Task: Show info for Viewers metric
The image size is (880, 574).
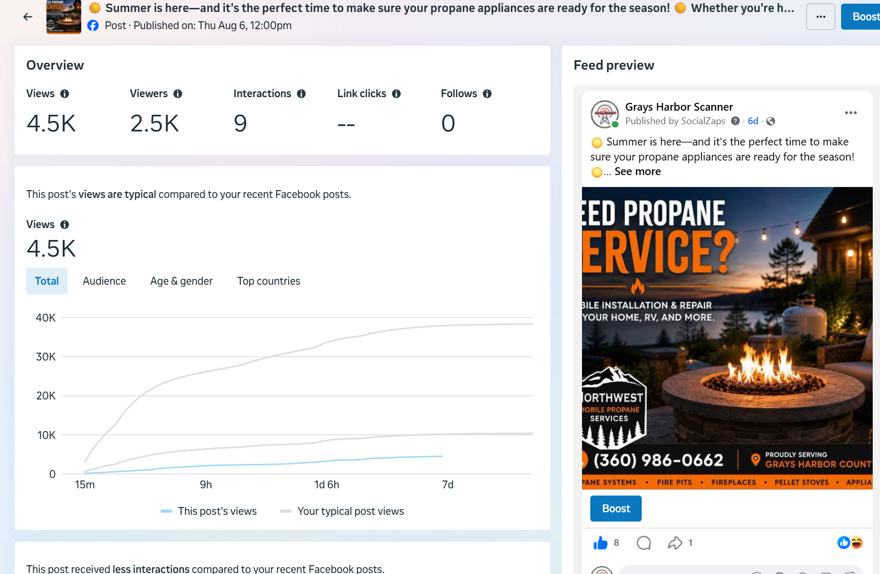Action: point(178,94)
